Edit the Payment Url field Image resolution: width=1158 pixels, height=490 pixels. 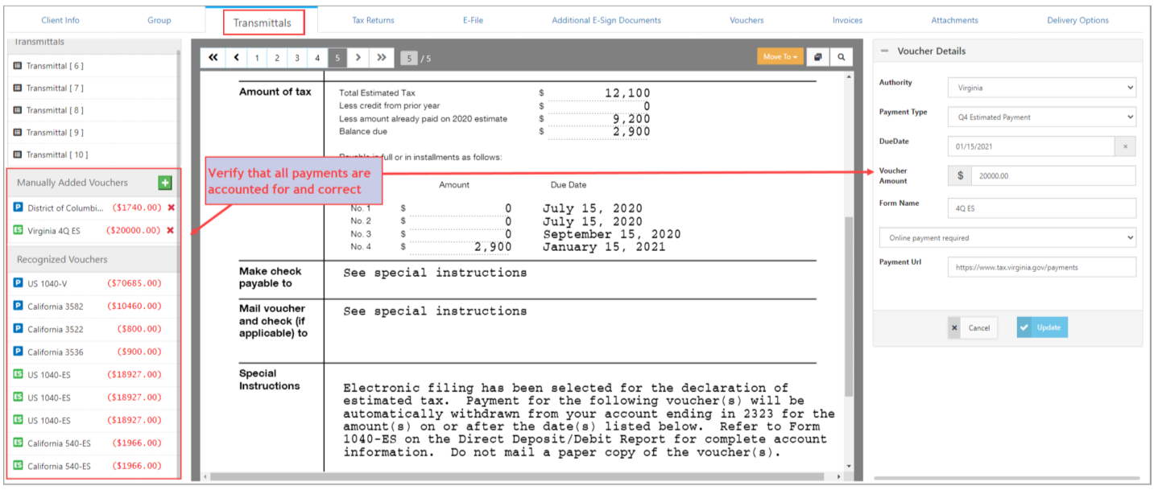pyautogui.click(x=1042, y=267)
